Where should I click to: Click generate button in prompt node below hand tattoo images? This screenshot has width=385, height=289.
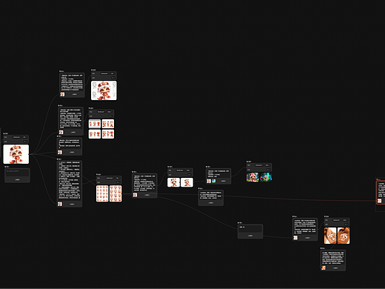335,268
